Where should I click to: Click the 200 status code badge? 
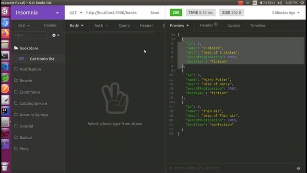176,12
